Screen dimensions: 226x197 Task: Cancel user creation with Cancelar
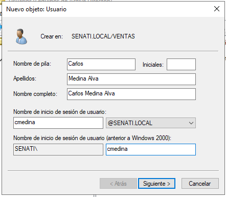pyautogui.click(x=200, y=184)
